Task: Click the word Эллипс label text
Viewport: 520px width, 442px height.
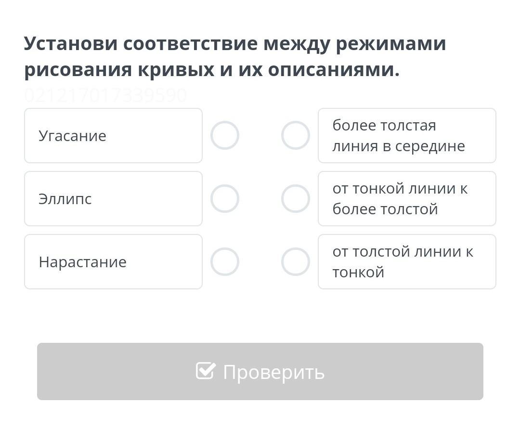Action: point(65,199)
